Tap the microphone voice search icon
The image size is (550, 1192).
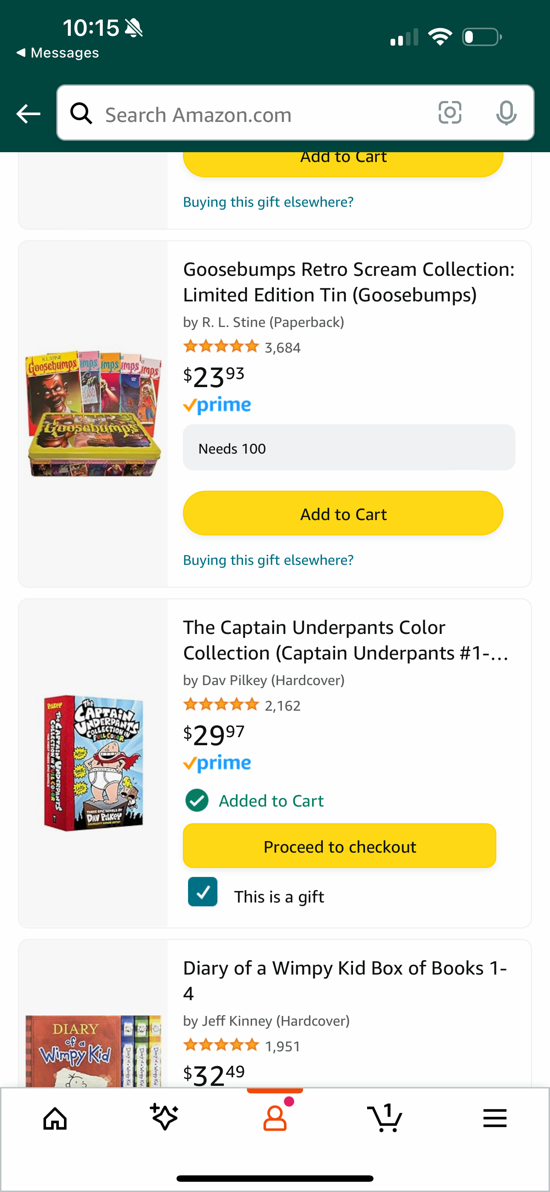506,113
